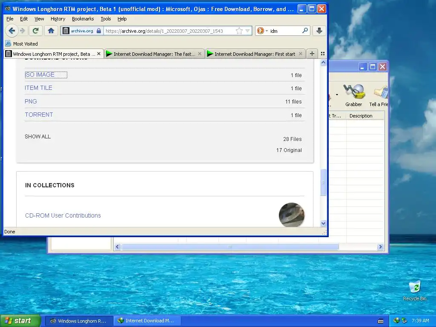Click the on-screen keyboard tray icon
The image size is (436, 327).
(x=381, y=321)
